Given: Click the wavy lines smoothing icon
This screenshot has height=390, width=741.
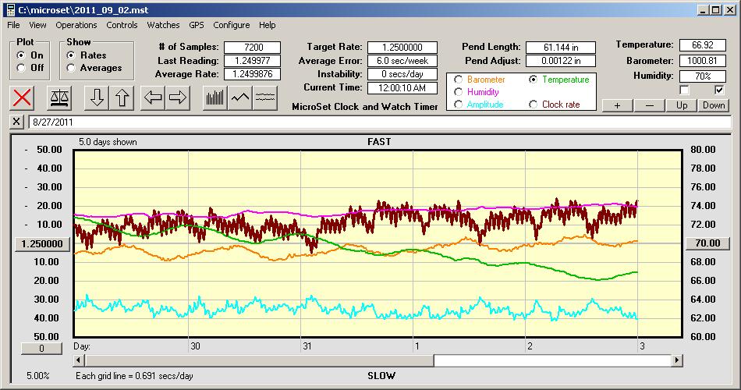Looking at the screenshot, I should (264, 97).
